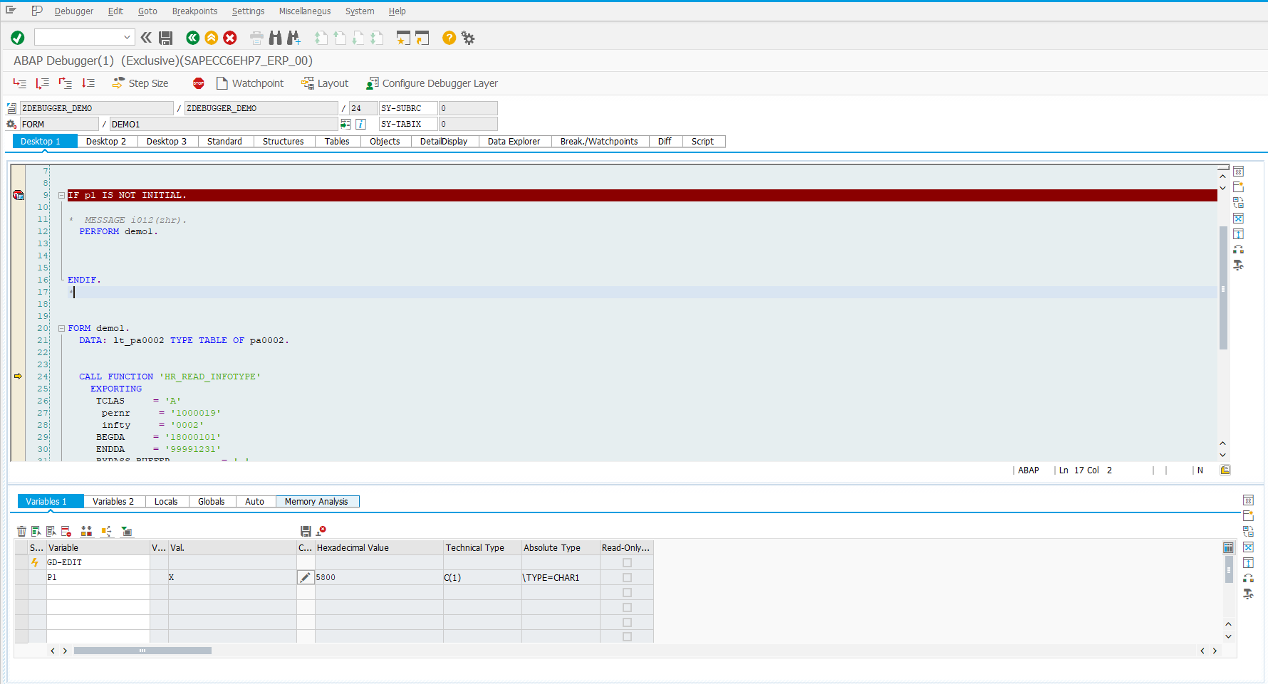
Task: Click the Continue debugger icon
Action: tap(88, 83)
